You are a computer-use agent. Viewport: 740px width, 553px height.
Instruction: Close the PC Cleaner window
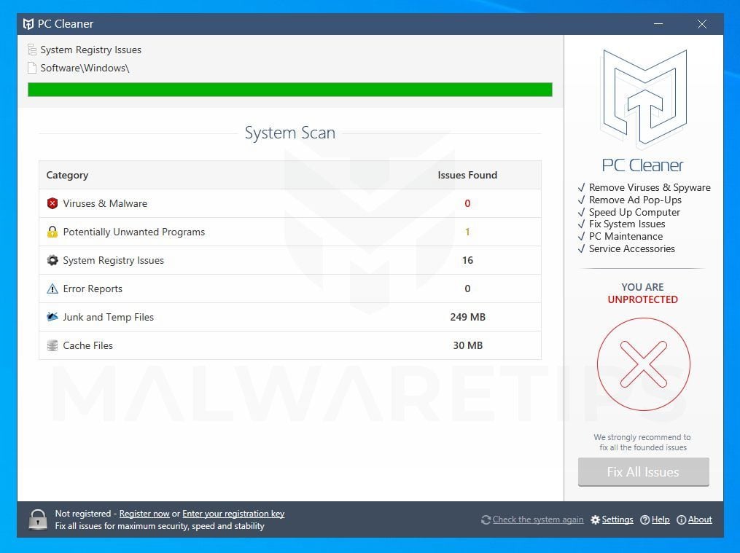(702, 23)
